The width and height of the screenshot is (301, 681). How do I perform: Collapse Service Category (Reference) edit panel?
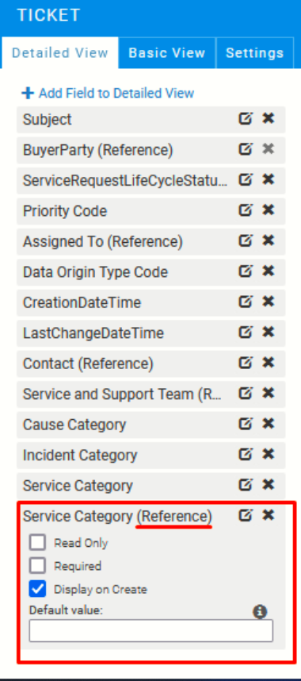click(246, 516)
